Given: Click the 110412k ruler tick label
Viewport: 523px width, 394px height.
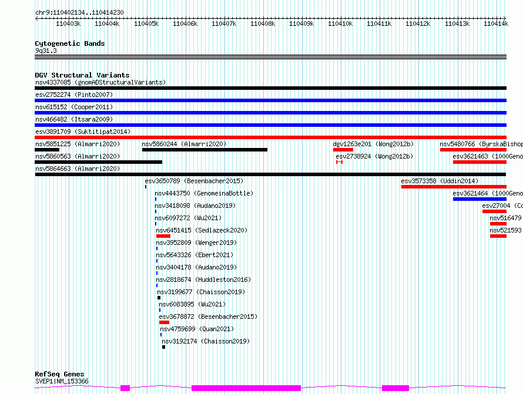Looking at the screenshot, I should pyautogui.click(x=418, y=23).
